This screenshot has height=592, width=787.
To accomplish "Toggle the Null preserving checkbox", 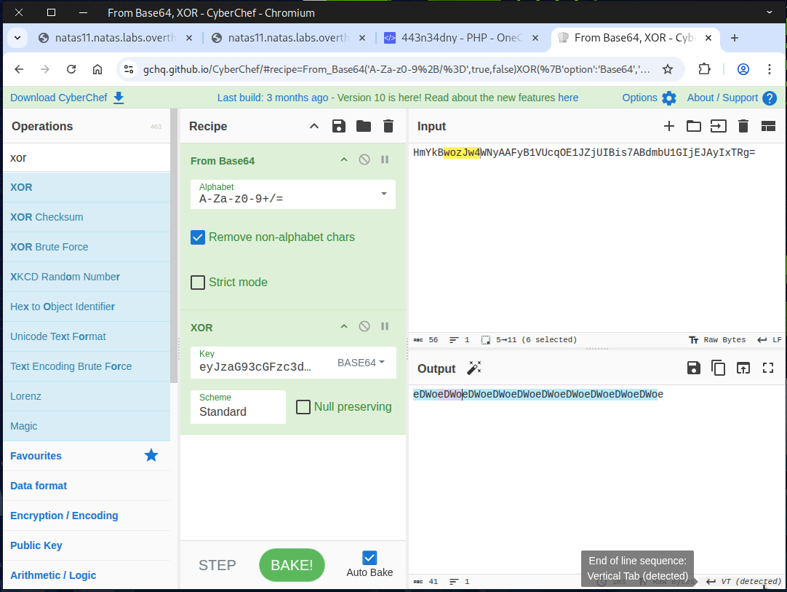I will click(303, 407).
